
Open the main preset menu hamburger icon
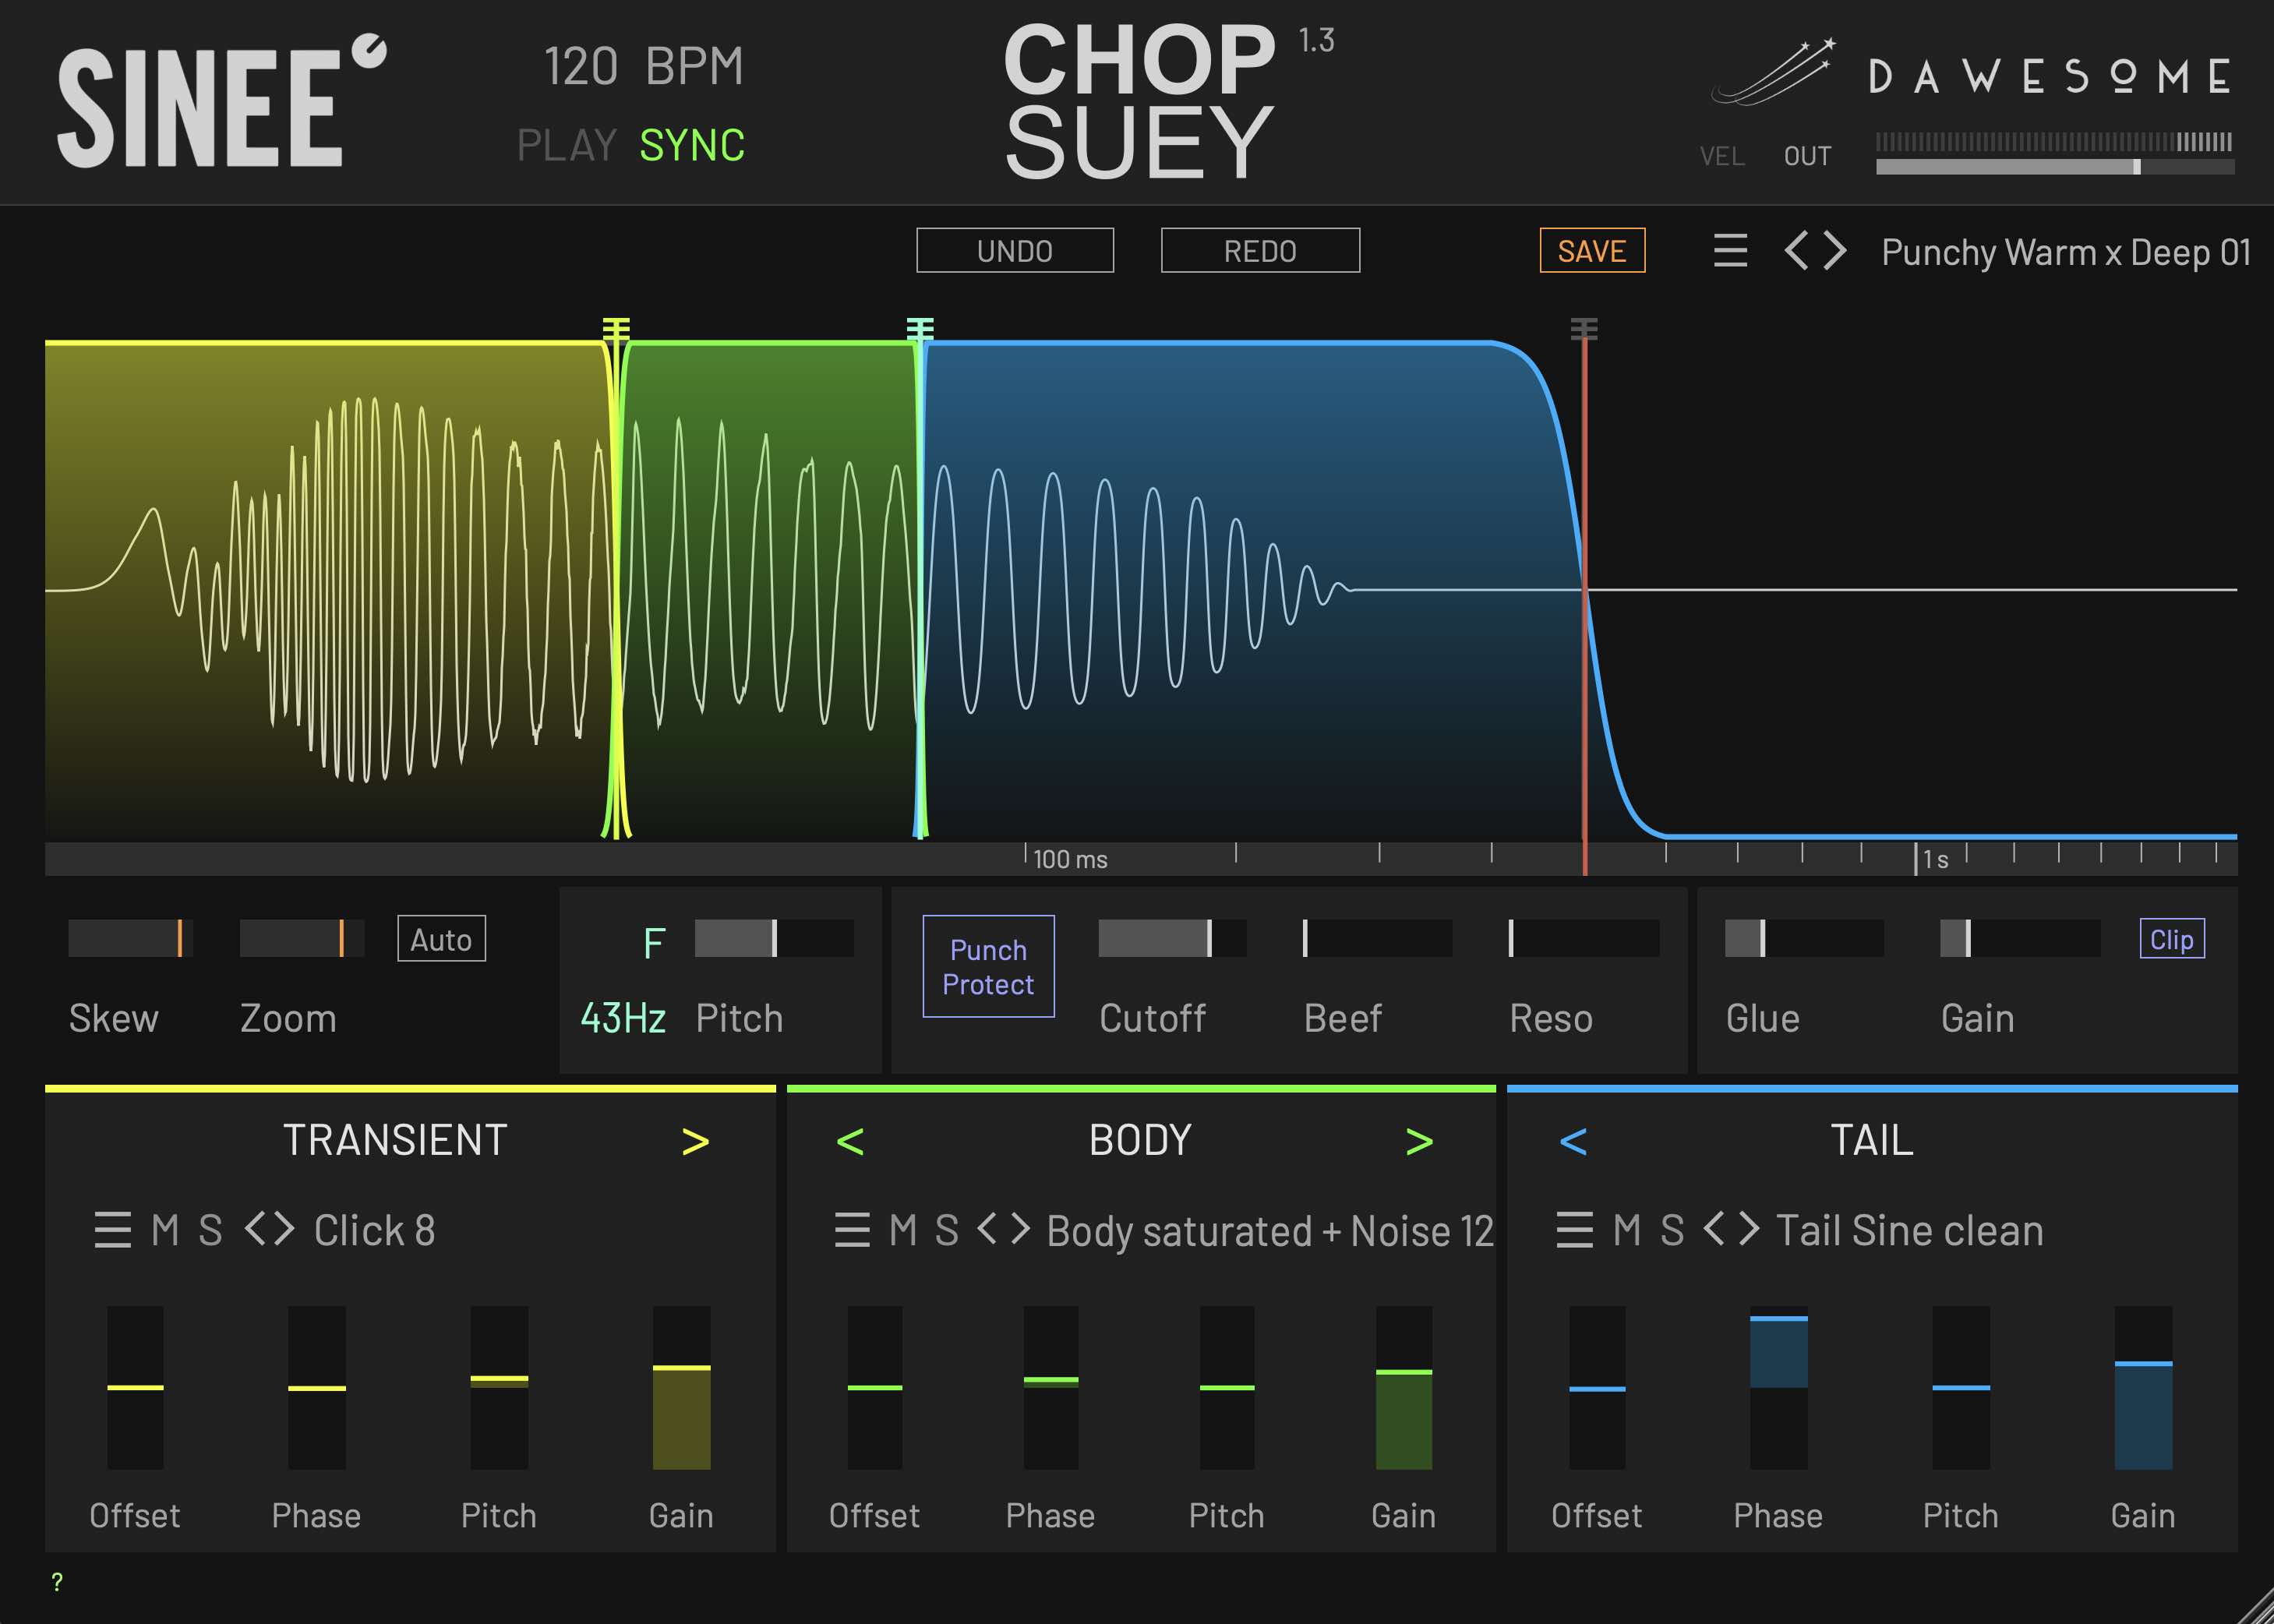(1730, 250)
